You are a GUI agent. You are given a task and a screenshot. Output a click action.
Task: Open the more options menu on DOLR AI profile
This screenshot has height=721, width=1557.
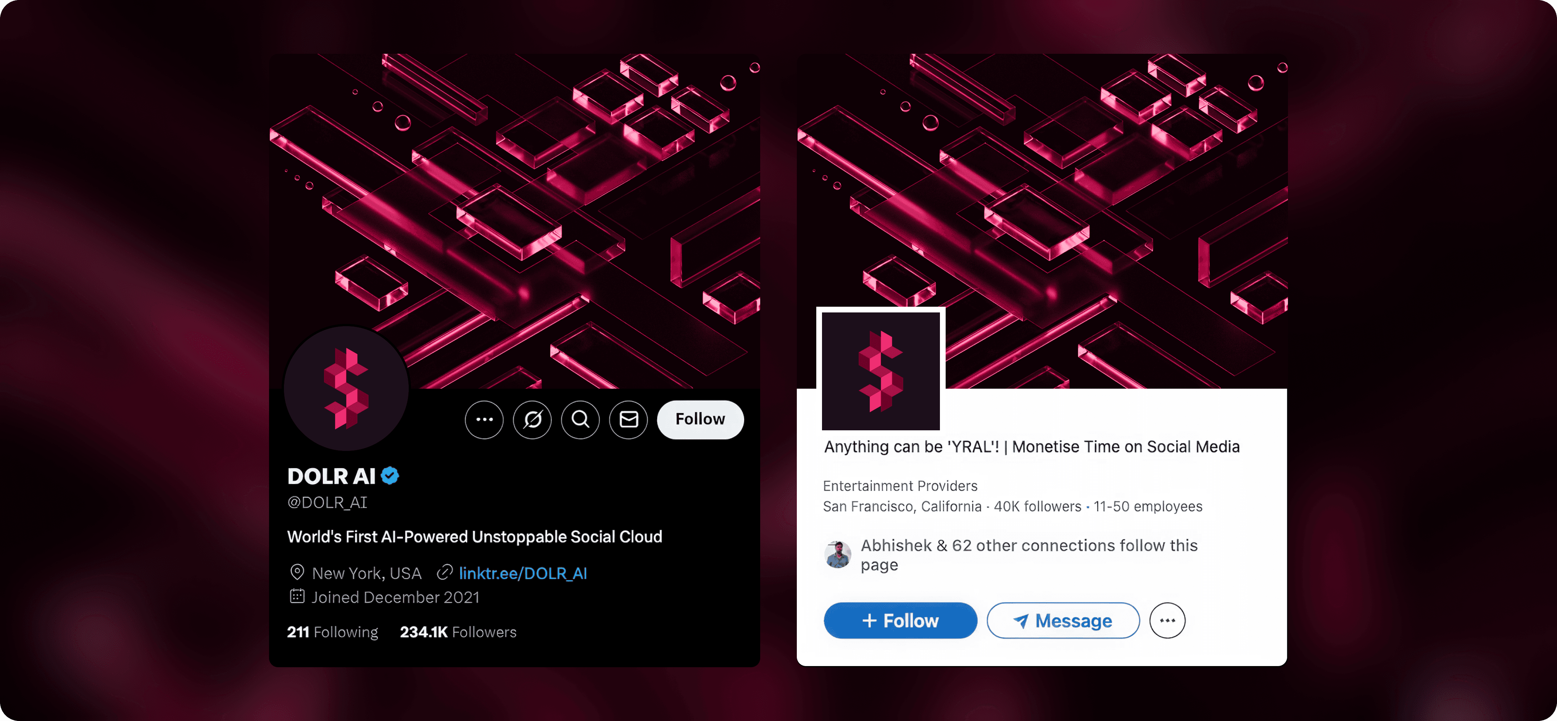tap(484, 419)
